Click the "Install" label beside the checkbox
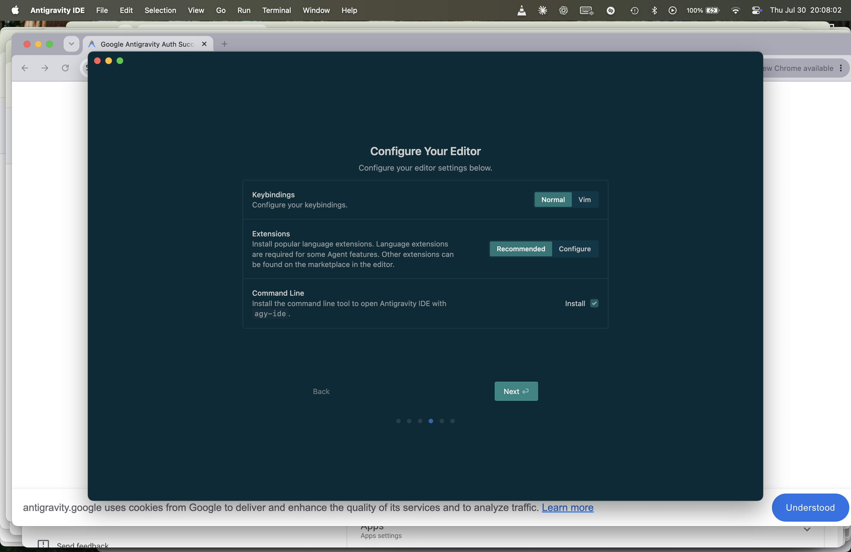Image resolution: width=851 pixels, height=552 pixels. point(575,304)
